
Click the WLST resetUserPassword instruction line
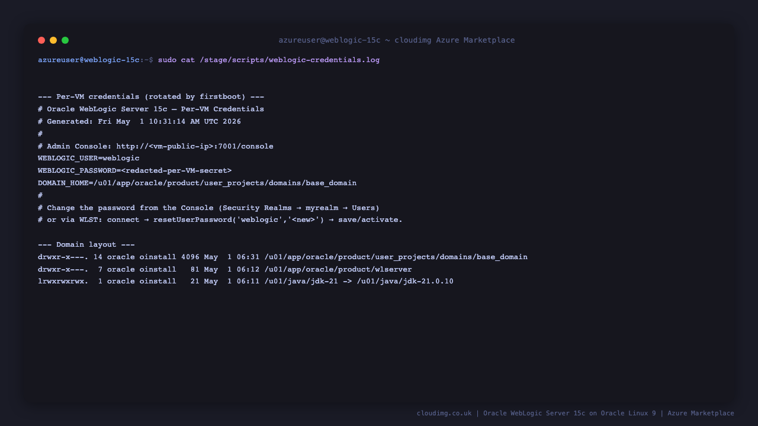point(220,220)
